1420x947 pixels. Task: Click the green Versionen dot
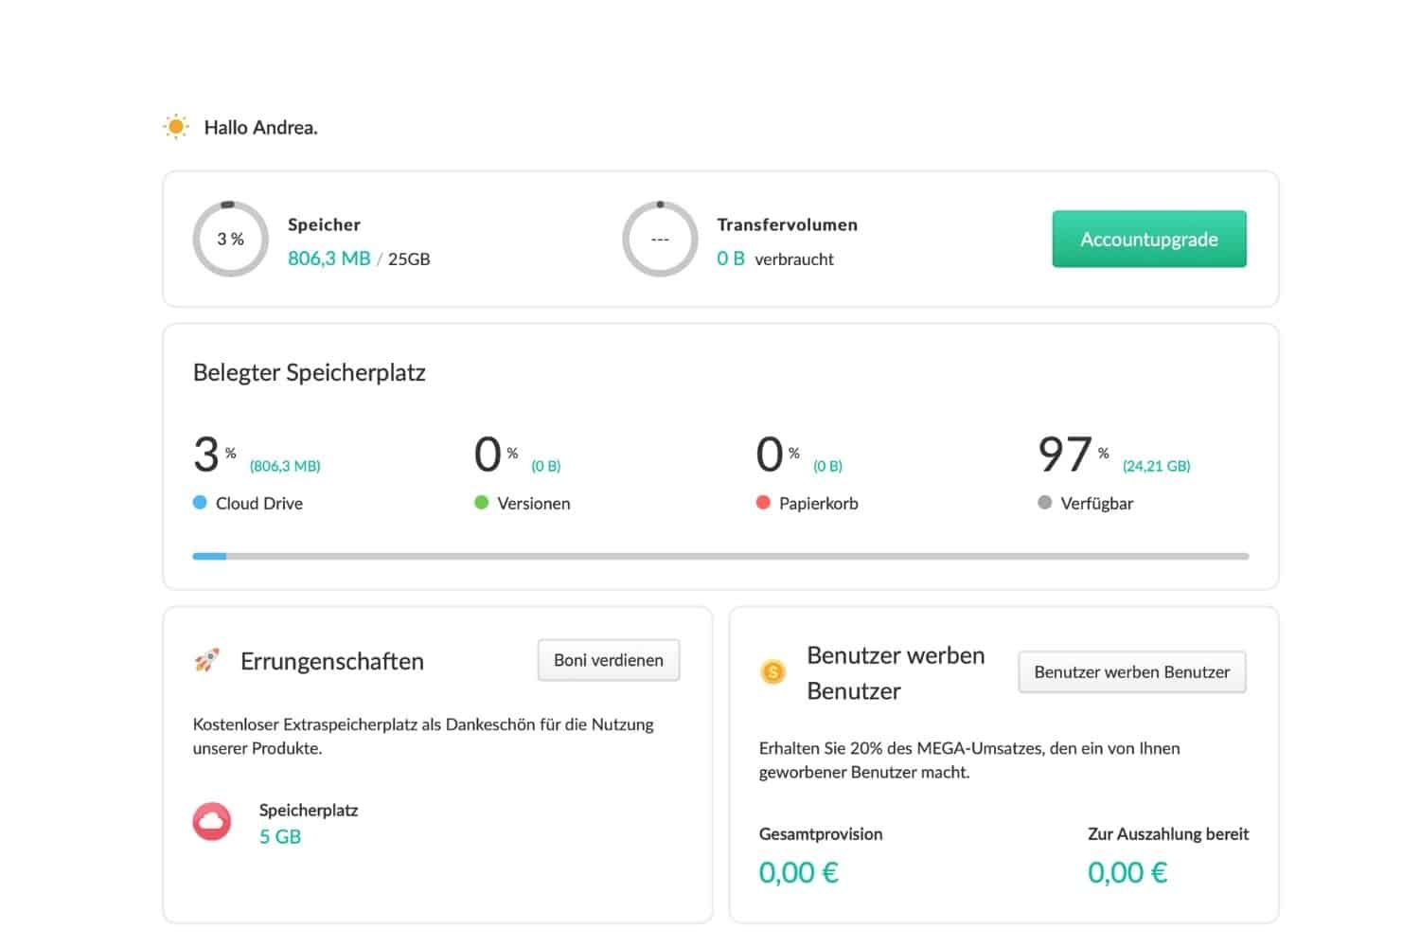click(x=481, y=503)
